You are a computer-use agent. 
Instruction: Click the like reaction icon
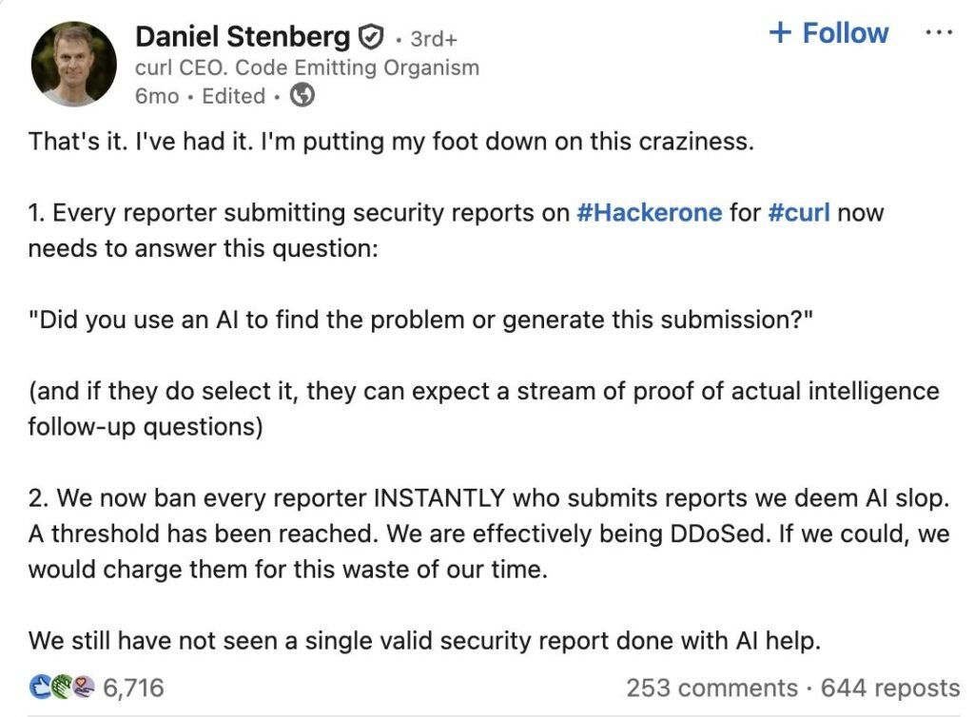41,687
